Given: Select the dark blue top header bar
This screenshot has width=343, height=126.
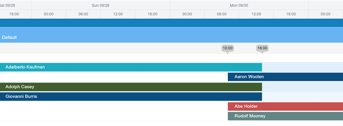Looking at the screenshot, I should tap(171, 23).
